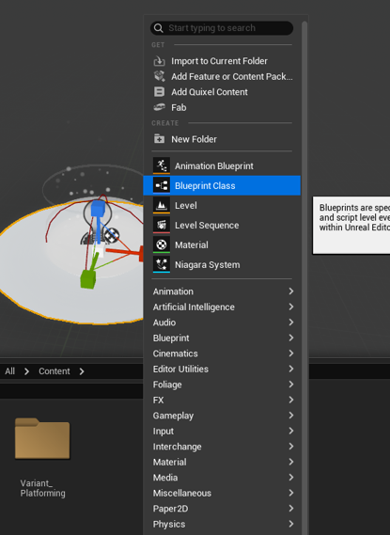Click the Content breadcrumb path item
Screen dimensions: 390x535
coord(55,371)
